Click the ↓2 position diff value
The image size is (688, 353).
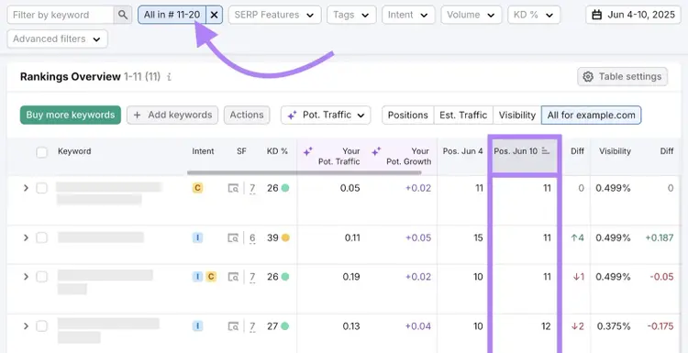point(577,326)
